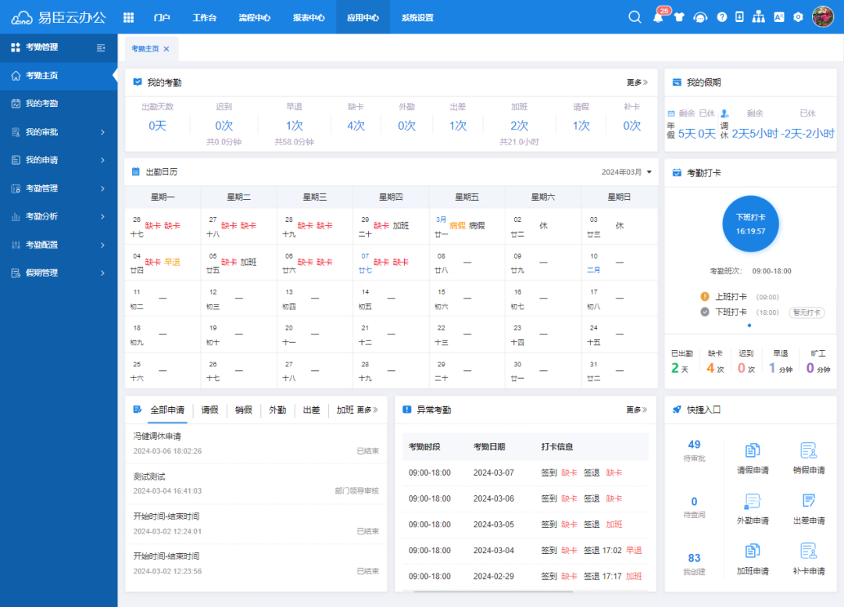Click the 2024-03-07 abnormal attendance row
Viewport: 844px width, 607px height.
pyautogui.click(x=525, y=473)
